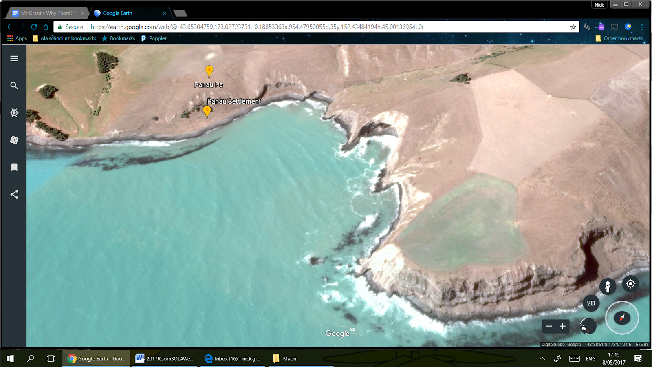Image resolution: width=652 pixels, height=367 pixels.
Task: Open the touch keyboard icon
Action: pyautogui.click(x=575, y=359)
